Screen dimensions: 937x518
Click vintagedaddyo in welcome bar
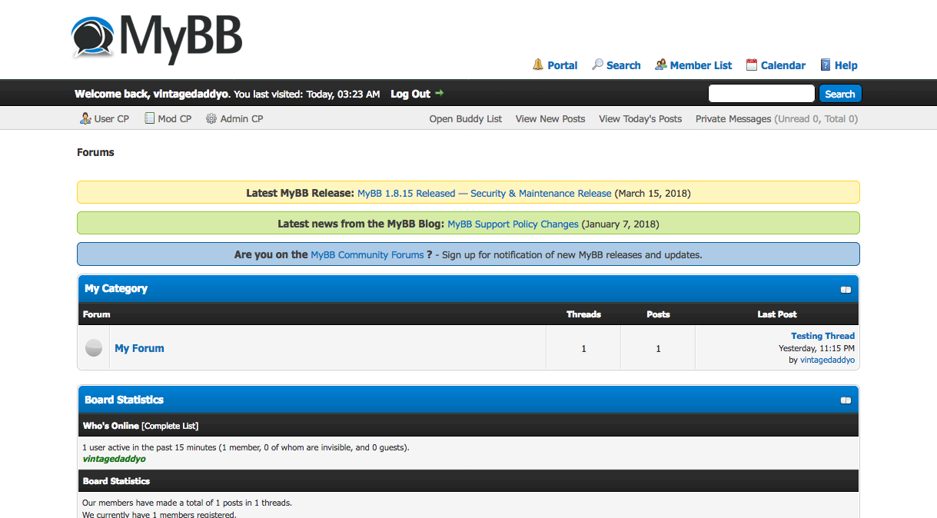coord(191,94)
